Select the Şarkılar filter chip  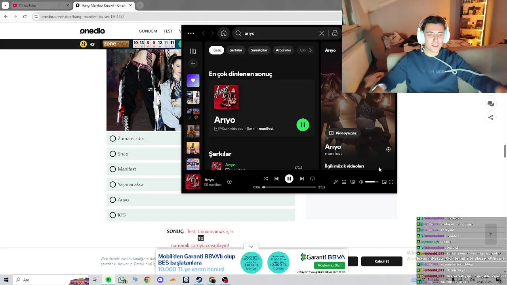[x=236, y=50]
